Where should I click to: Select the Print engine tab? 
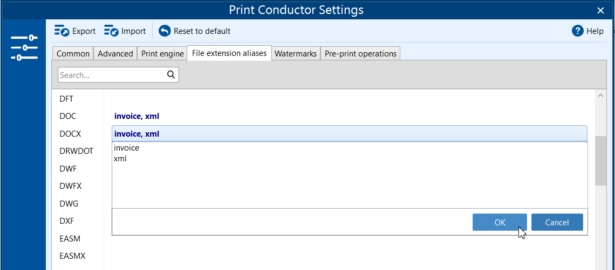(x=162, y=54)
